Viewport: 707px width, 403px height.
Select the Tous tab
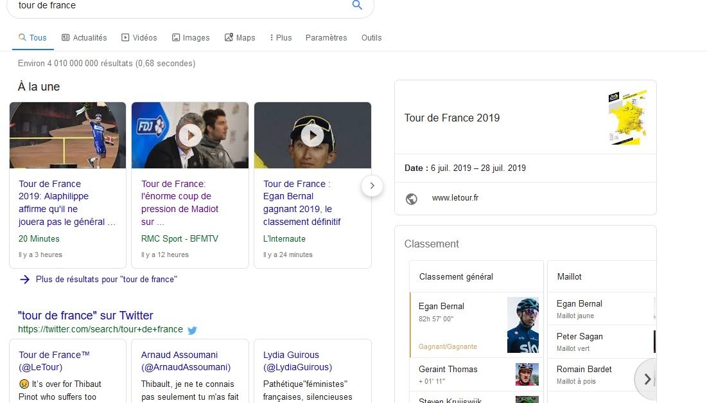[33, 37]
